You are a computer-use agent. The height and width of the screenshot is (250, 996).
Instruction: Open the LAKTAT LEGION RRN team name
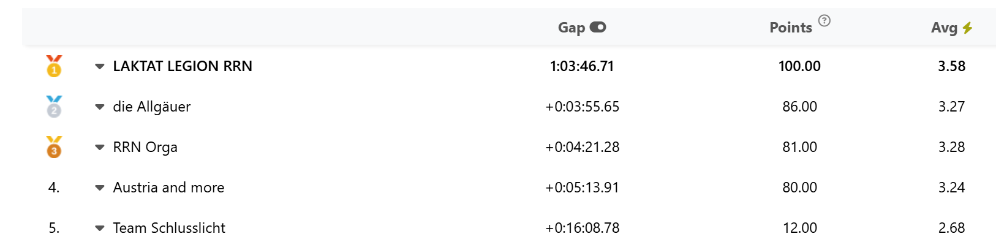(x=183, y=66)
